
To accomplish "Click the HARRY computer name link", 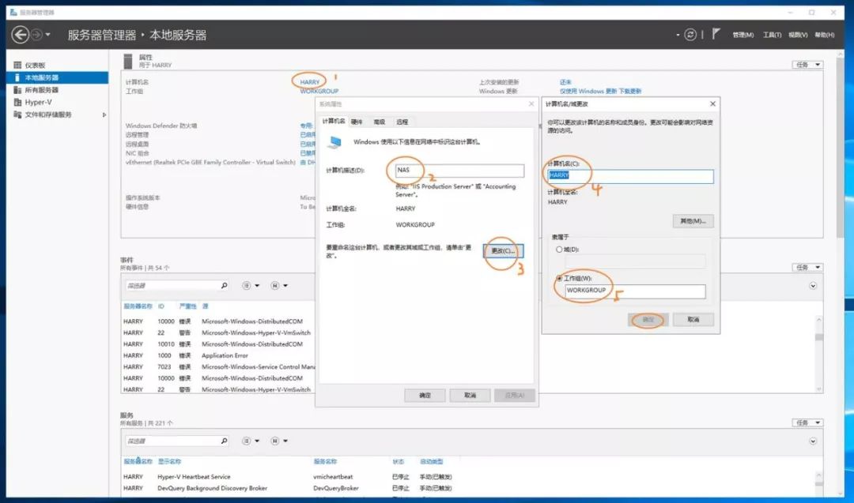I will 309,81.
